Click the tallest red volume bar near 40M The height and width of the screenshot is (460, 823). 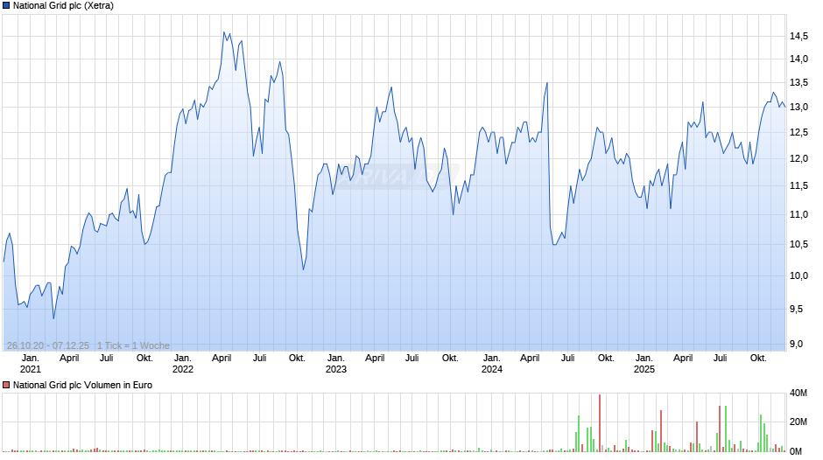click(x=600, y=423)
